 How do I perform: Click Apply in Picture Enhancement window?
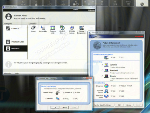pos(138,105)
